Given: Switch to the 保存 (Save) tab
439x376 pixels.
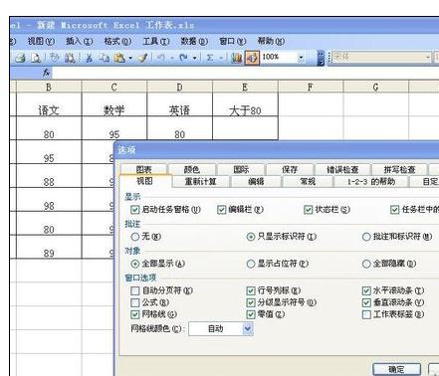Looking at the screenshot, I should coord(290,169).
